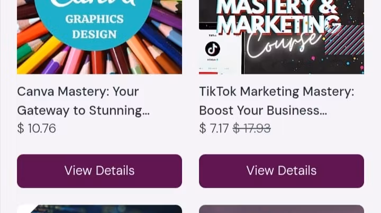Open View Details for TikTok Marketing Mastery
This screenshot has width=381, height=213.
pos(282,171)
